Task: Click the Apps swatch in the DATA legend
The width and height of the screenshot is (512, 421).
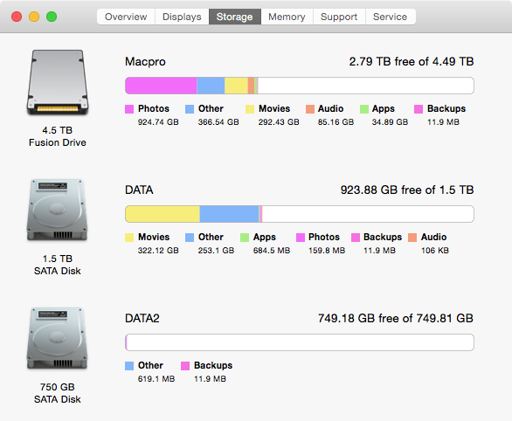Action: coord(245,238)
